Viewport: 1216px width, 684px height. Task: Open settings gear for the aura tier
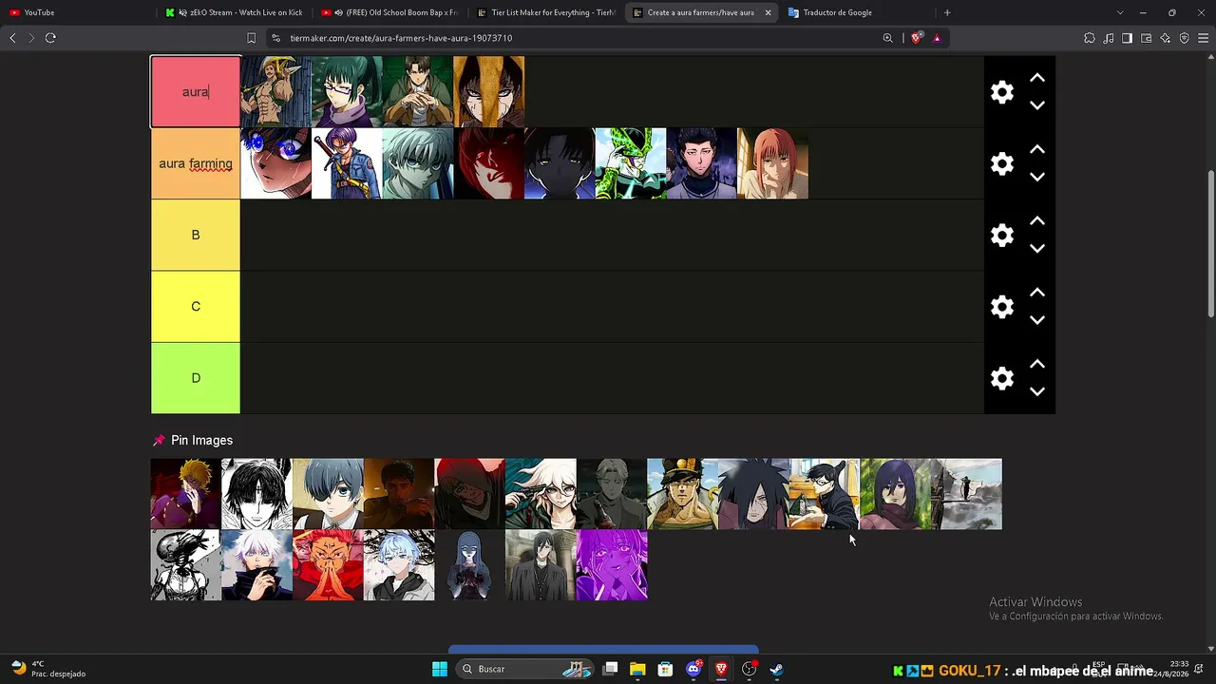pyautogui.click(x=1002, y=92)
